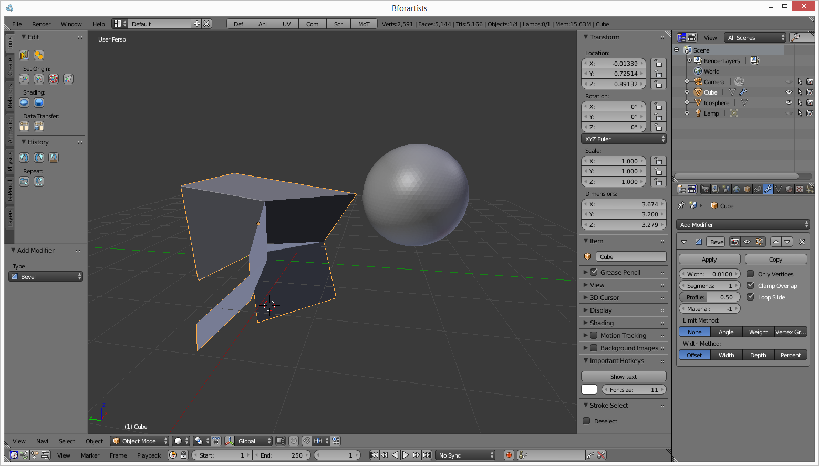Move the Bevel modifier up
Image resolution: width=819 pixels, height=466 pixels.
pyautogui.click(x=776, y=242)
